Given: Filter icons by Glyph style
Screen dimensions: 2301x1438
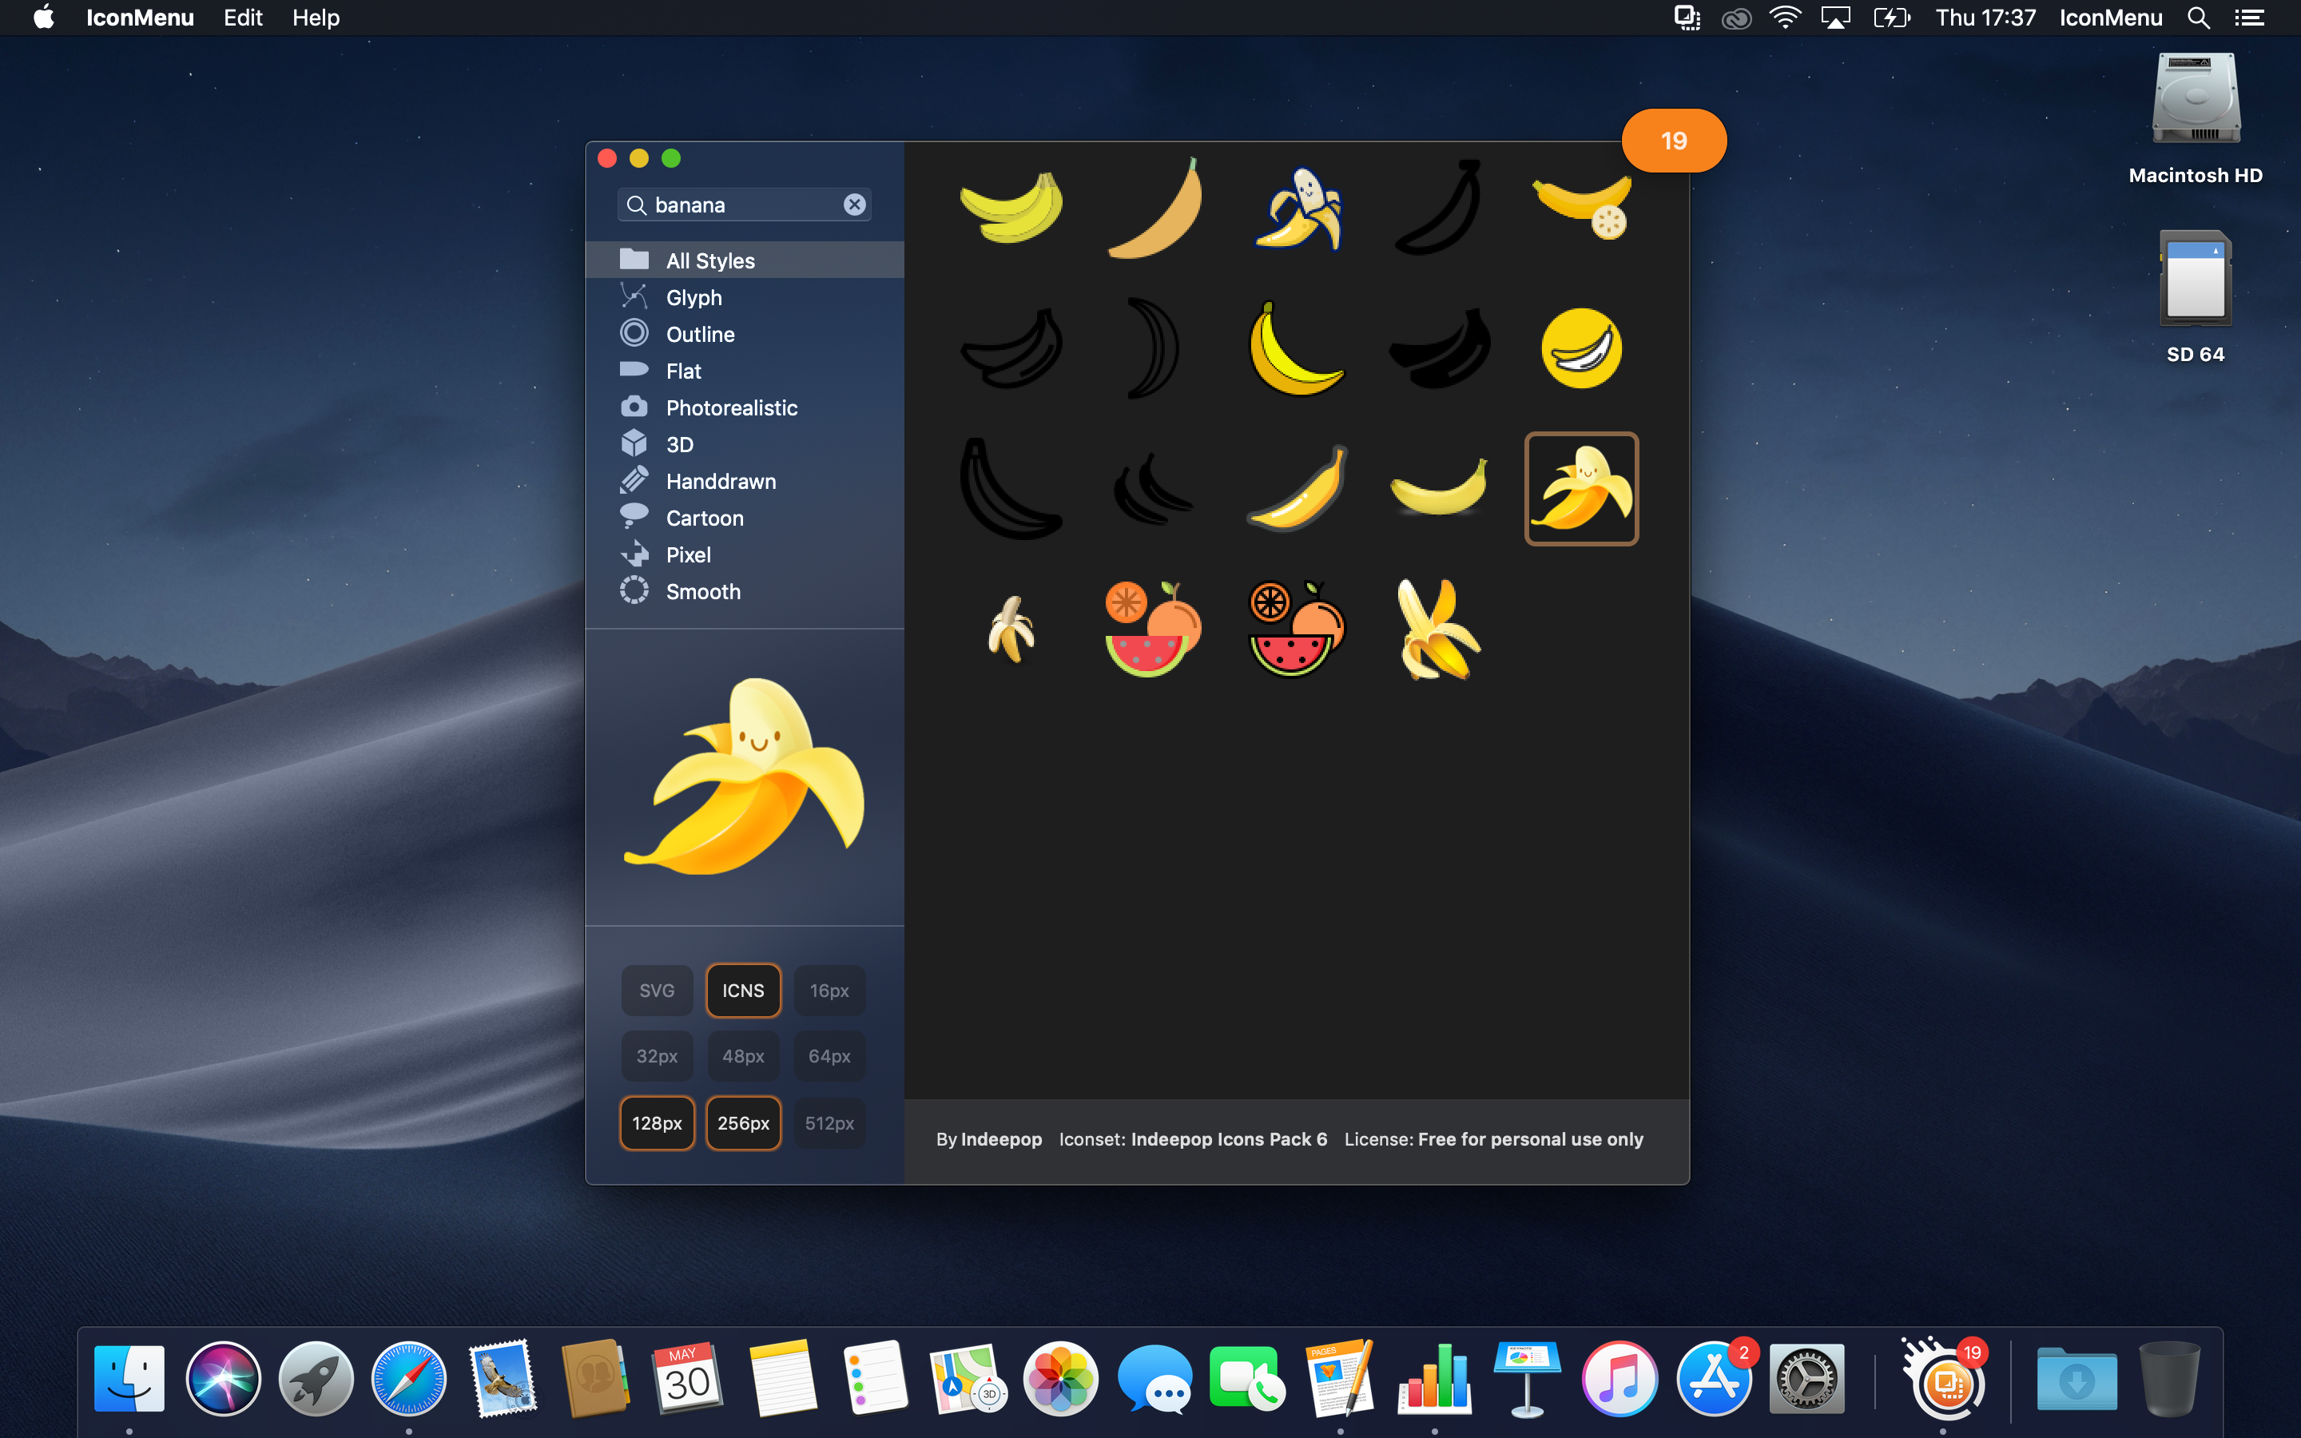Looking at the screenshot, I should pyautogui.click(x=745, y=298).
